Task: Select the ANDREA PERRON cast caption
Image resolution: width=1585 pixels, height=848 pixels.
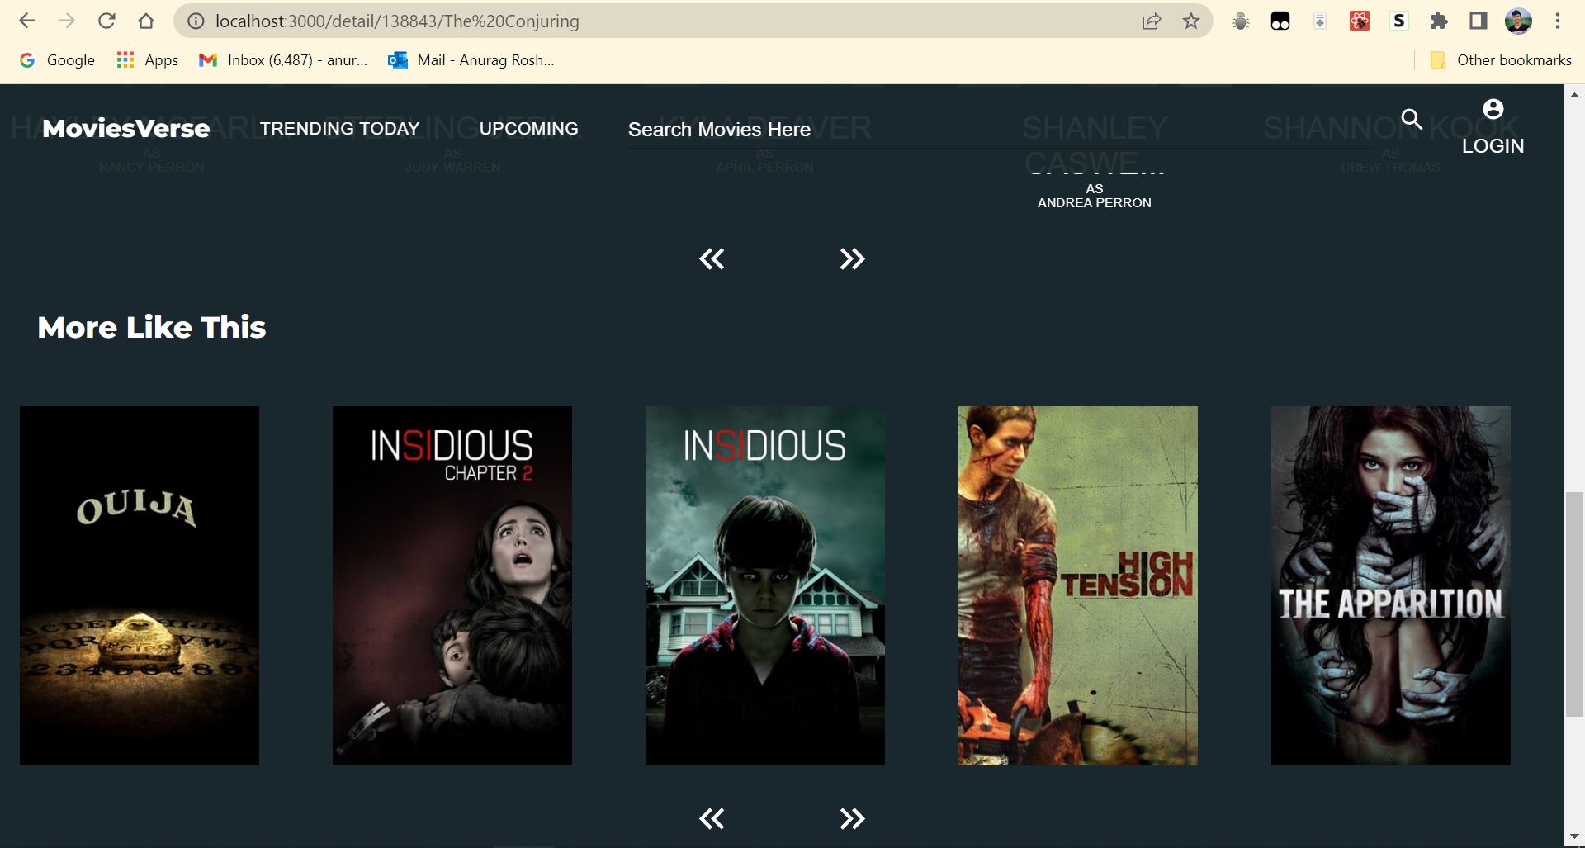Action: (1094, 203)
